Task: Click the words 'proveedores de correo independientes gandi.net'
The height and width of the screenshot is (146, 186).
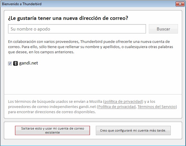Action: coord(52,107)
